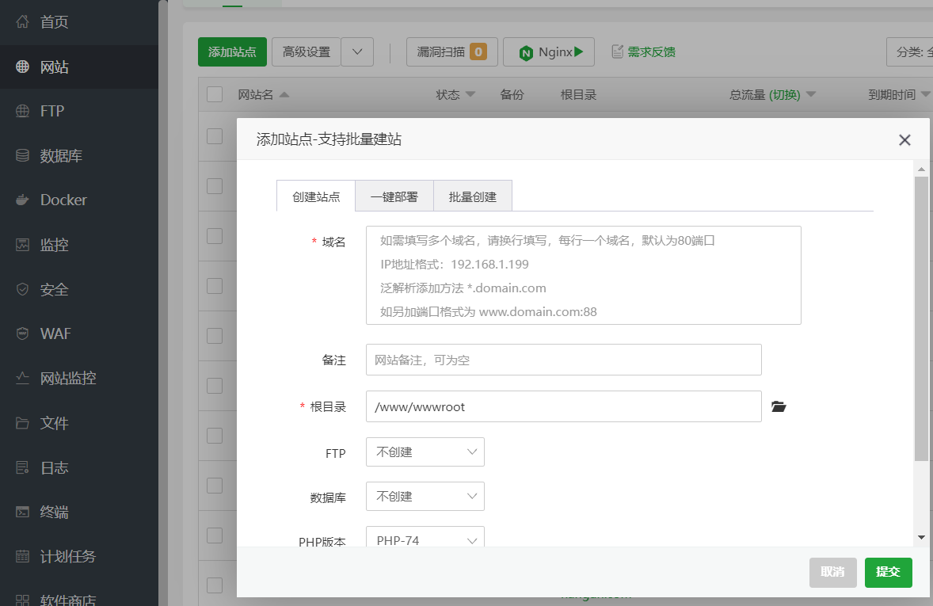Open 数据库 database icon in sidebar
This screenshot has height=606, width=933.
click(x=23, y=156)
